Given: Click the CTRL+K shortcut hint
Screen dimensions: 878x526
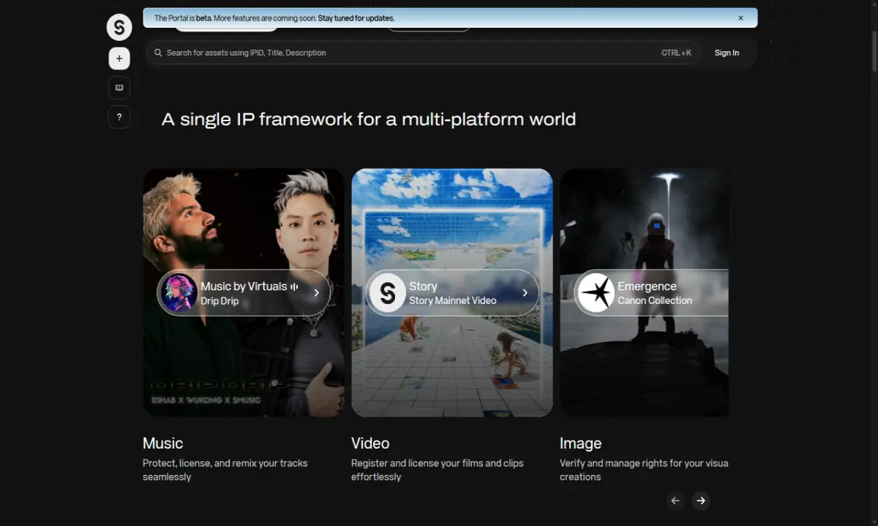Looking at the screenshot, I should pos(676,53).
